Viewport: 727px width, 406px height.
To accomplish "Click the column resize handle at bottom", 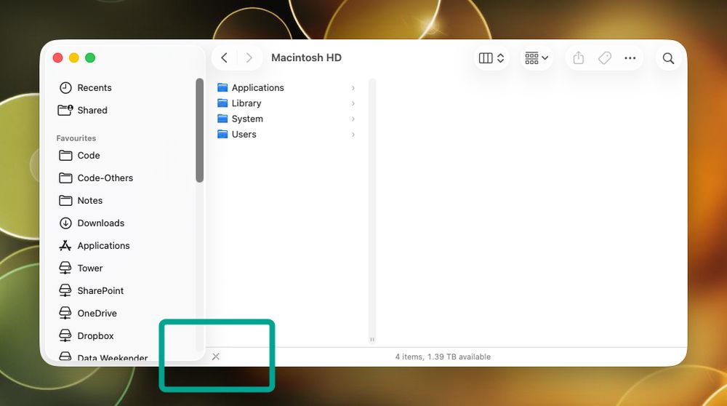I will (x=371, y=340).
